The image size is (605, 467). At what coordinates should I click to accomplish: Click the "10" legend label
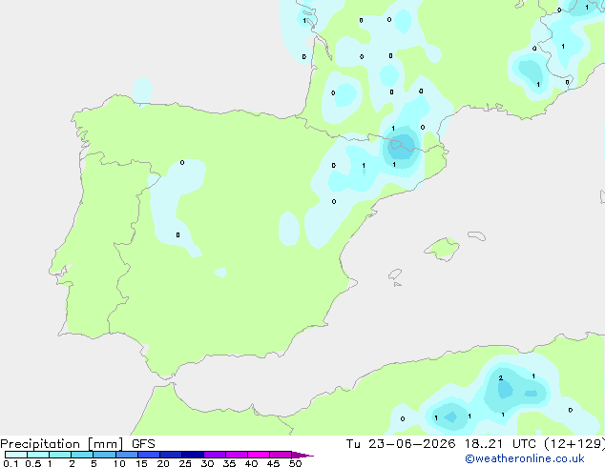click(119, 463)
